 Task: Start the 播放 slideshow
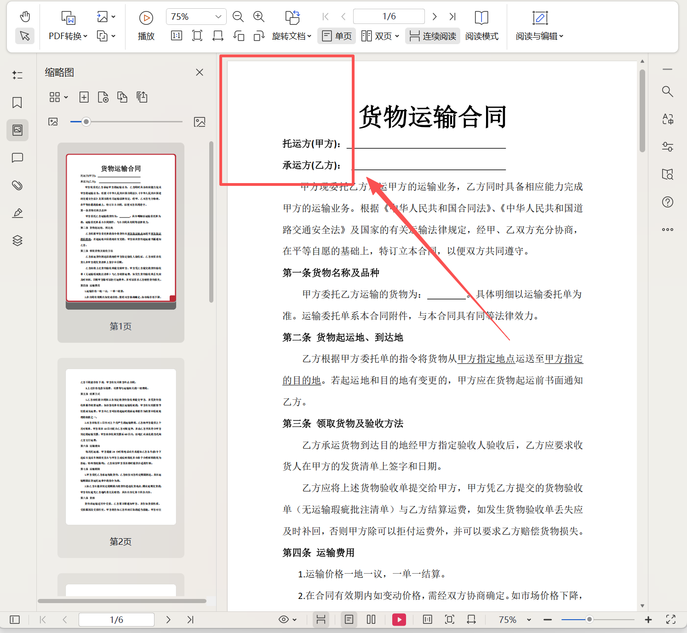(146, 26)
